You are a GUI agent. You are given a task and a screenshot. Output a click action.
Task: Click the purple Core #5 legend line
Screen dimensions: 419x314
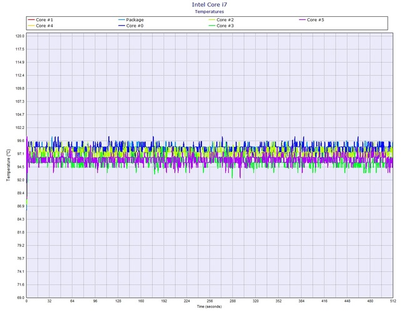coord(302,20)
